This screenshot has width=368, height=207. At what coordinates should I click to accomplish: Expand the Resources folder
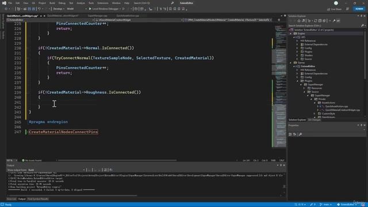(304, 88)
